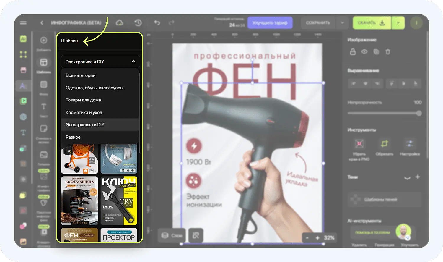Align selection to the left
The height and width of the screenshot is (262, 443).
click(354, 83)
